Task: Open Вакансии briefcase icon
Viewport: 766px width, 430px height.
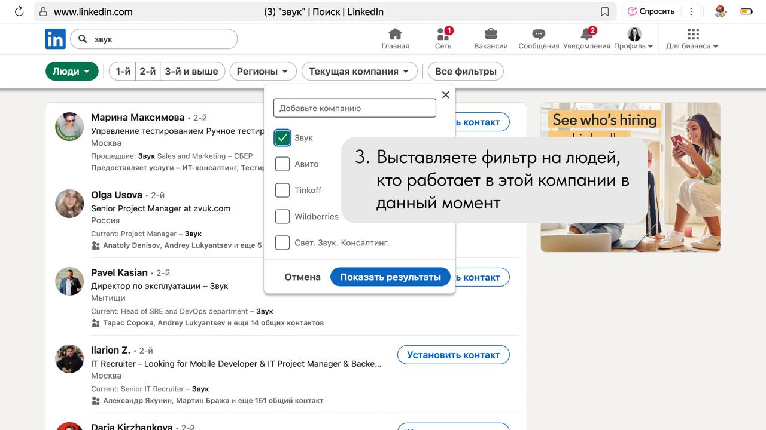Action: [x=491, y=34]
